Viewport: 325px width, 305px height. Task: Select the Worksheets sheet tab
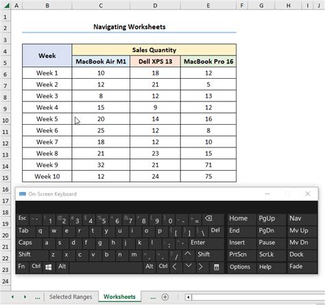(119, 297)
